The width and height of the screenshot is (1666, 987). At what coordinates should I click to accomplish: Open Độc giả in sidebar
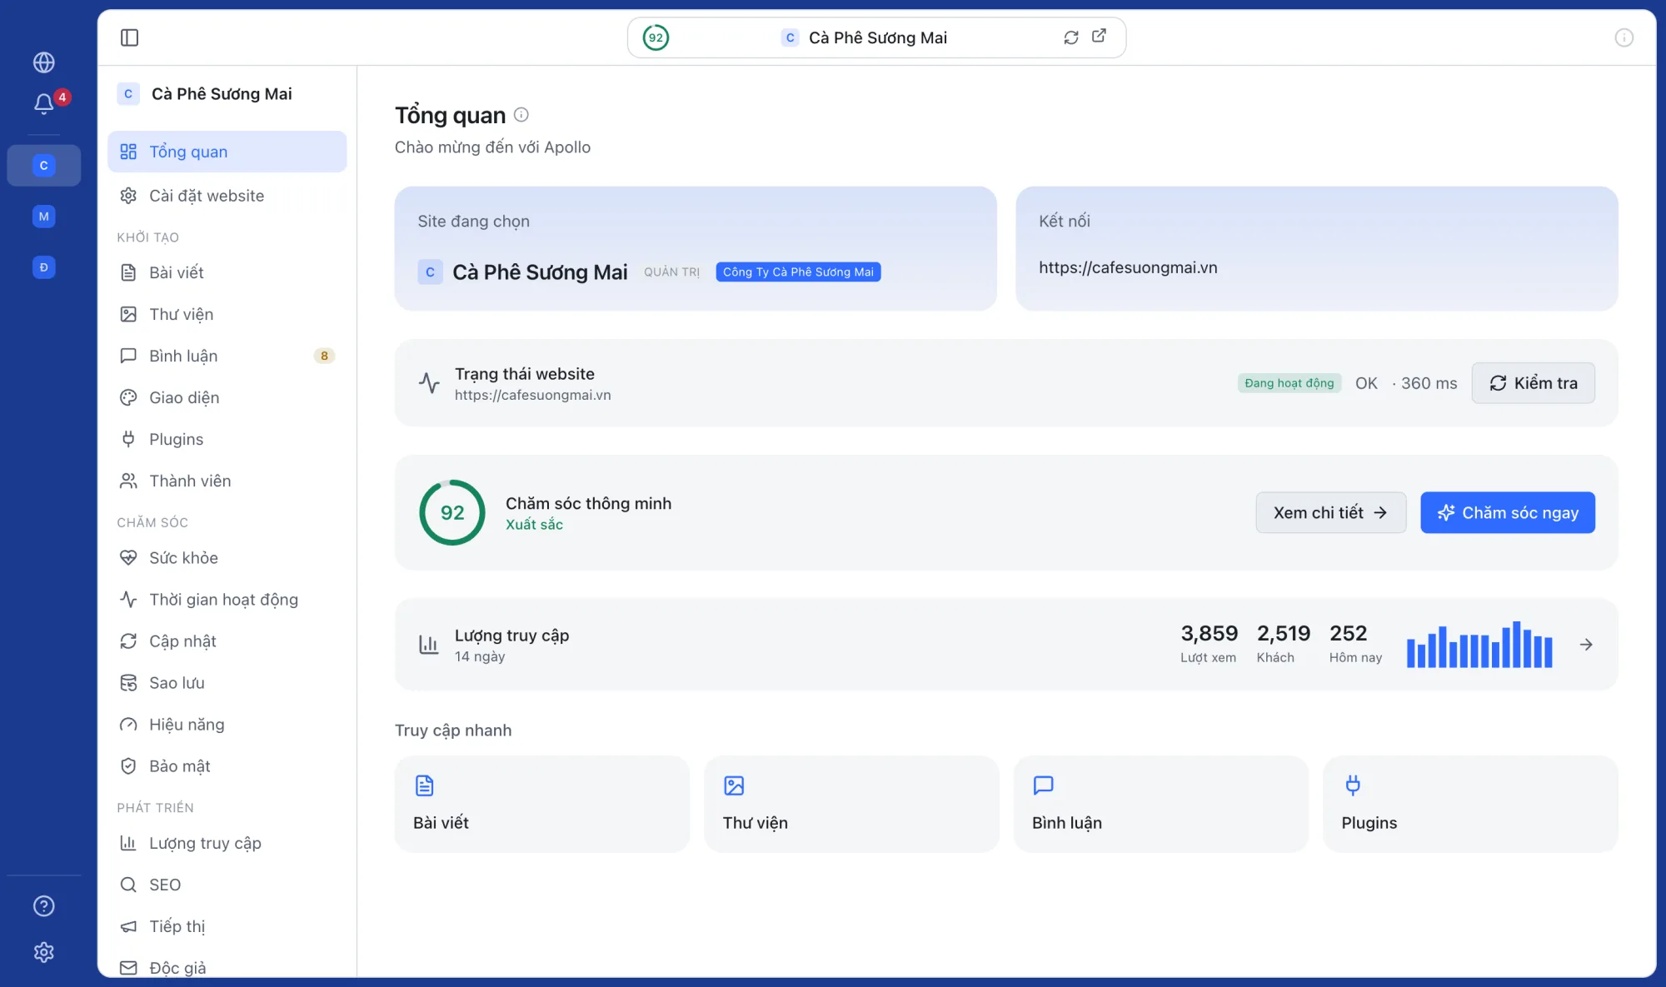[227, 967]
